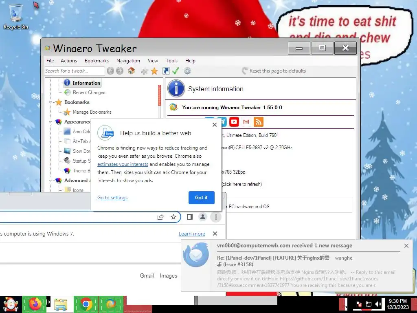The width and height of the screenshot is (417, 313).
Task: Click the green checkmark toolbar icon
Action: (176, 71)
